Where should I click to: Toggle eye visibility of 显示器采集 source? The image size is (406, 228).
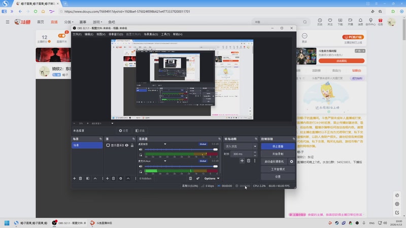pyautogui.click(x=126, y=145)
